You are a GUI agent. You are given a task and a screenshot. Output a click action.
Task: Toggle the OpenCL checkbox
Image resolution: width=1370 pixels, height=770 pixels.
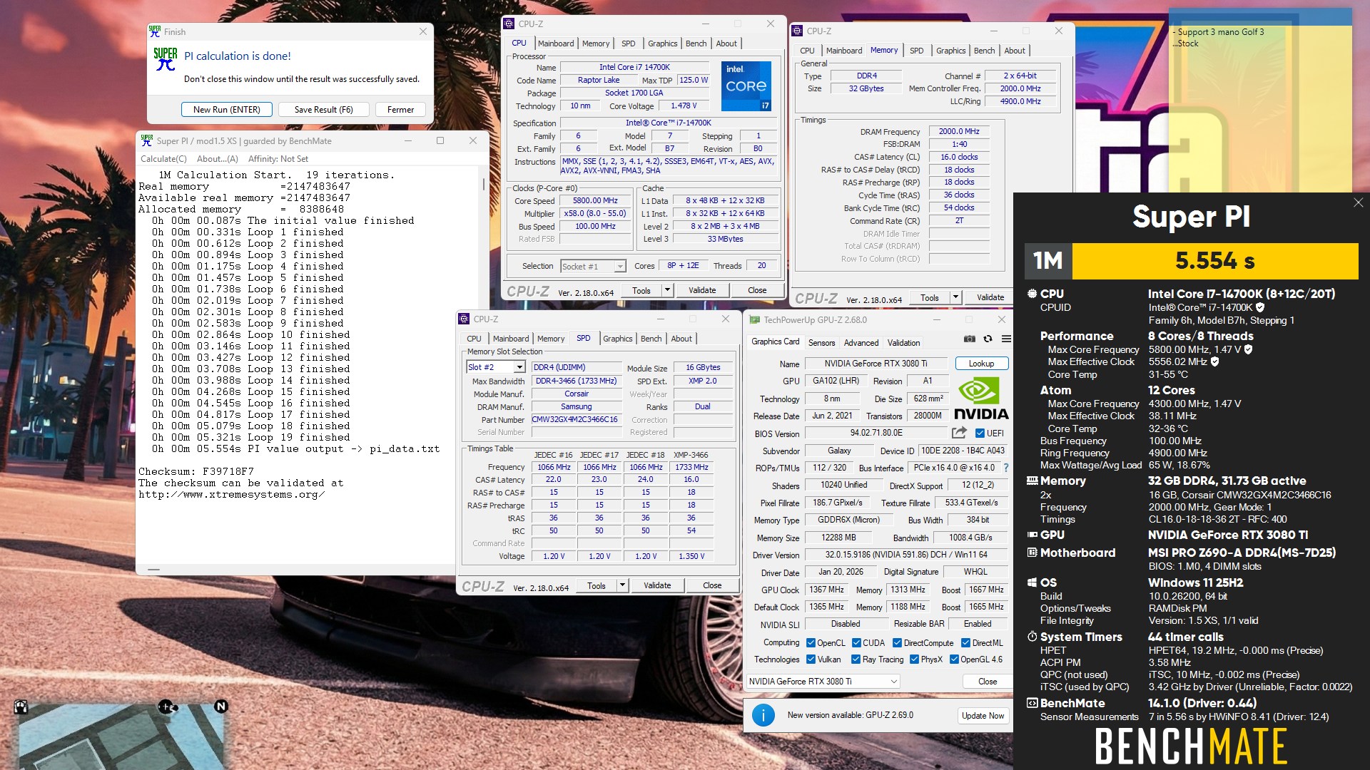coord(811,642)
